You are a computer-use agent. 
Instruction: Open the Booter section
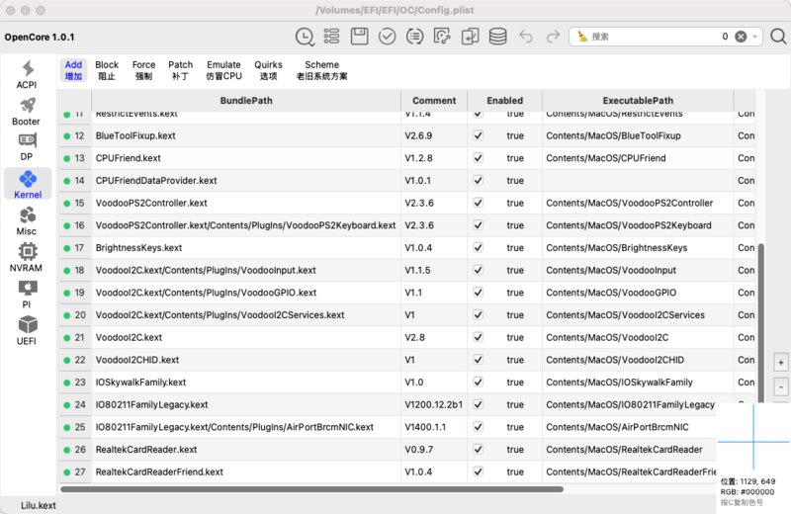(x=27, y=112)
